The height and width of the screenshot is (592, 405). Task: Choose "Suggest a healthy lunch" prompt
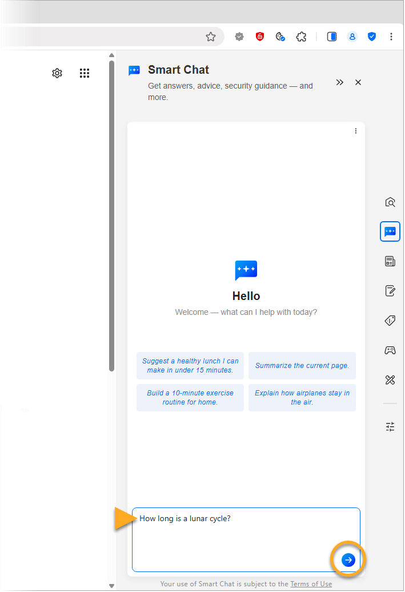tap(190, 366)
